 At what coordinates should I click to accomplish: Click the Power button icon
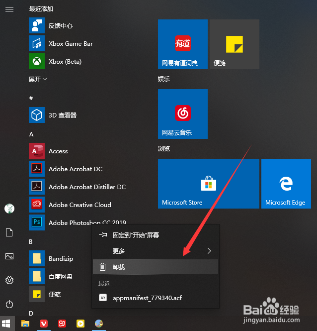(9, 304)
